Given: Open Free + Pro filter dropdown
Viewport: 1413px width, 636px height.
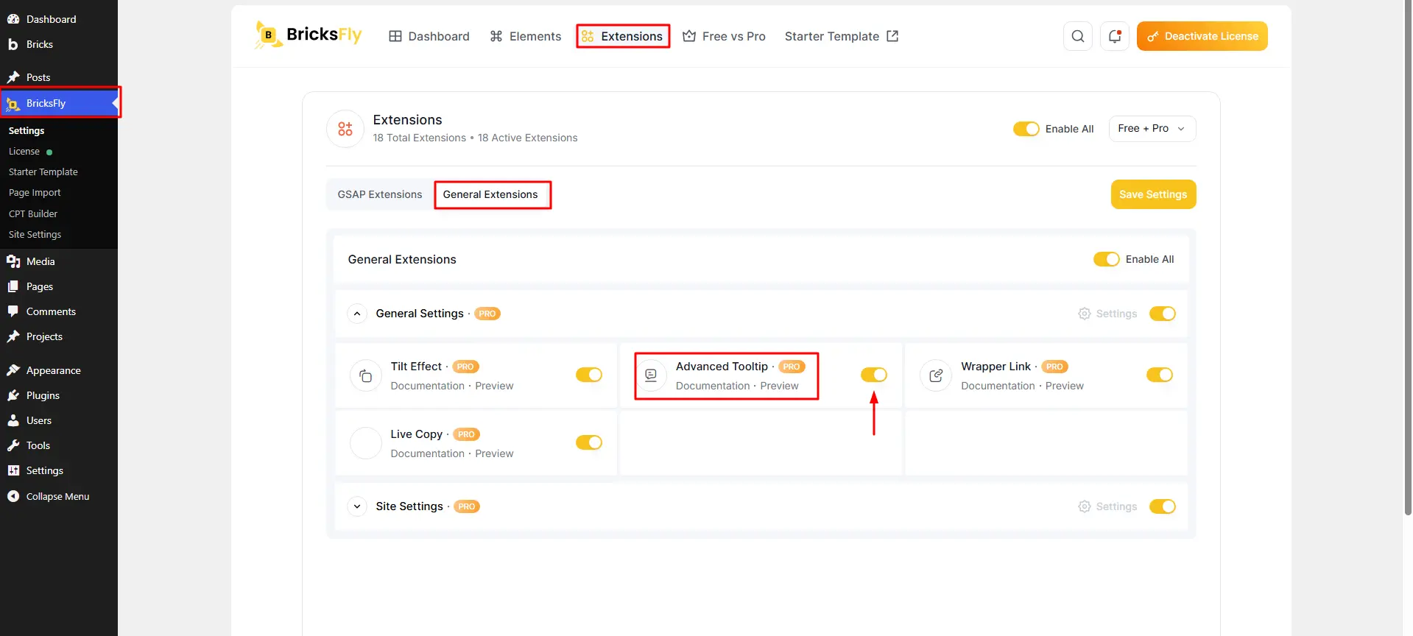Looking at the screenshot, I should pyautogui.click(x=1152, y=128).
